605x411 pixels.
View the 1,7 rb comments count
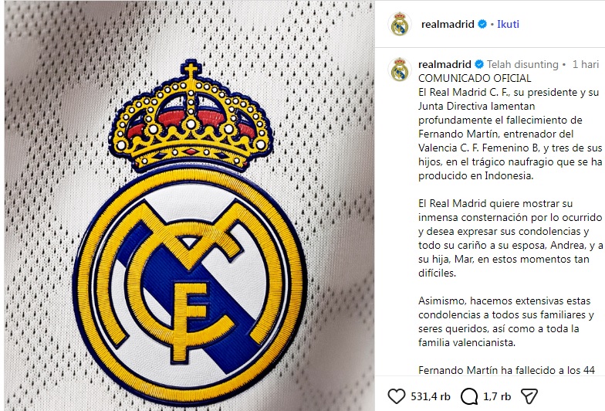[x=497, y=396]
